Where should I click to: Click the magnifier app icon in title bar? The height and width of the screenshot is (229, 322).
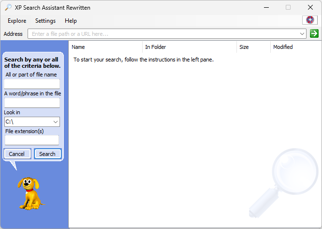coord(8,7)
